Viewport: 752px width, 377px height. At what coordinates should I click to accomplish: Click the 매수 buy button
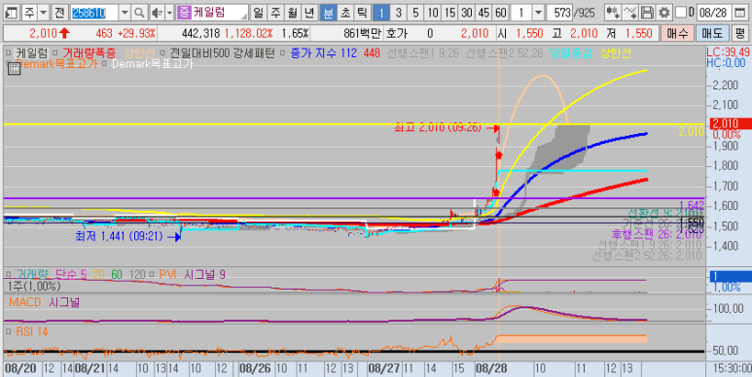pyautogui.click(x=677, y=34)
